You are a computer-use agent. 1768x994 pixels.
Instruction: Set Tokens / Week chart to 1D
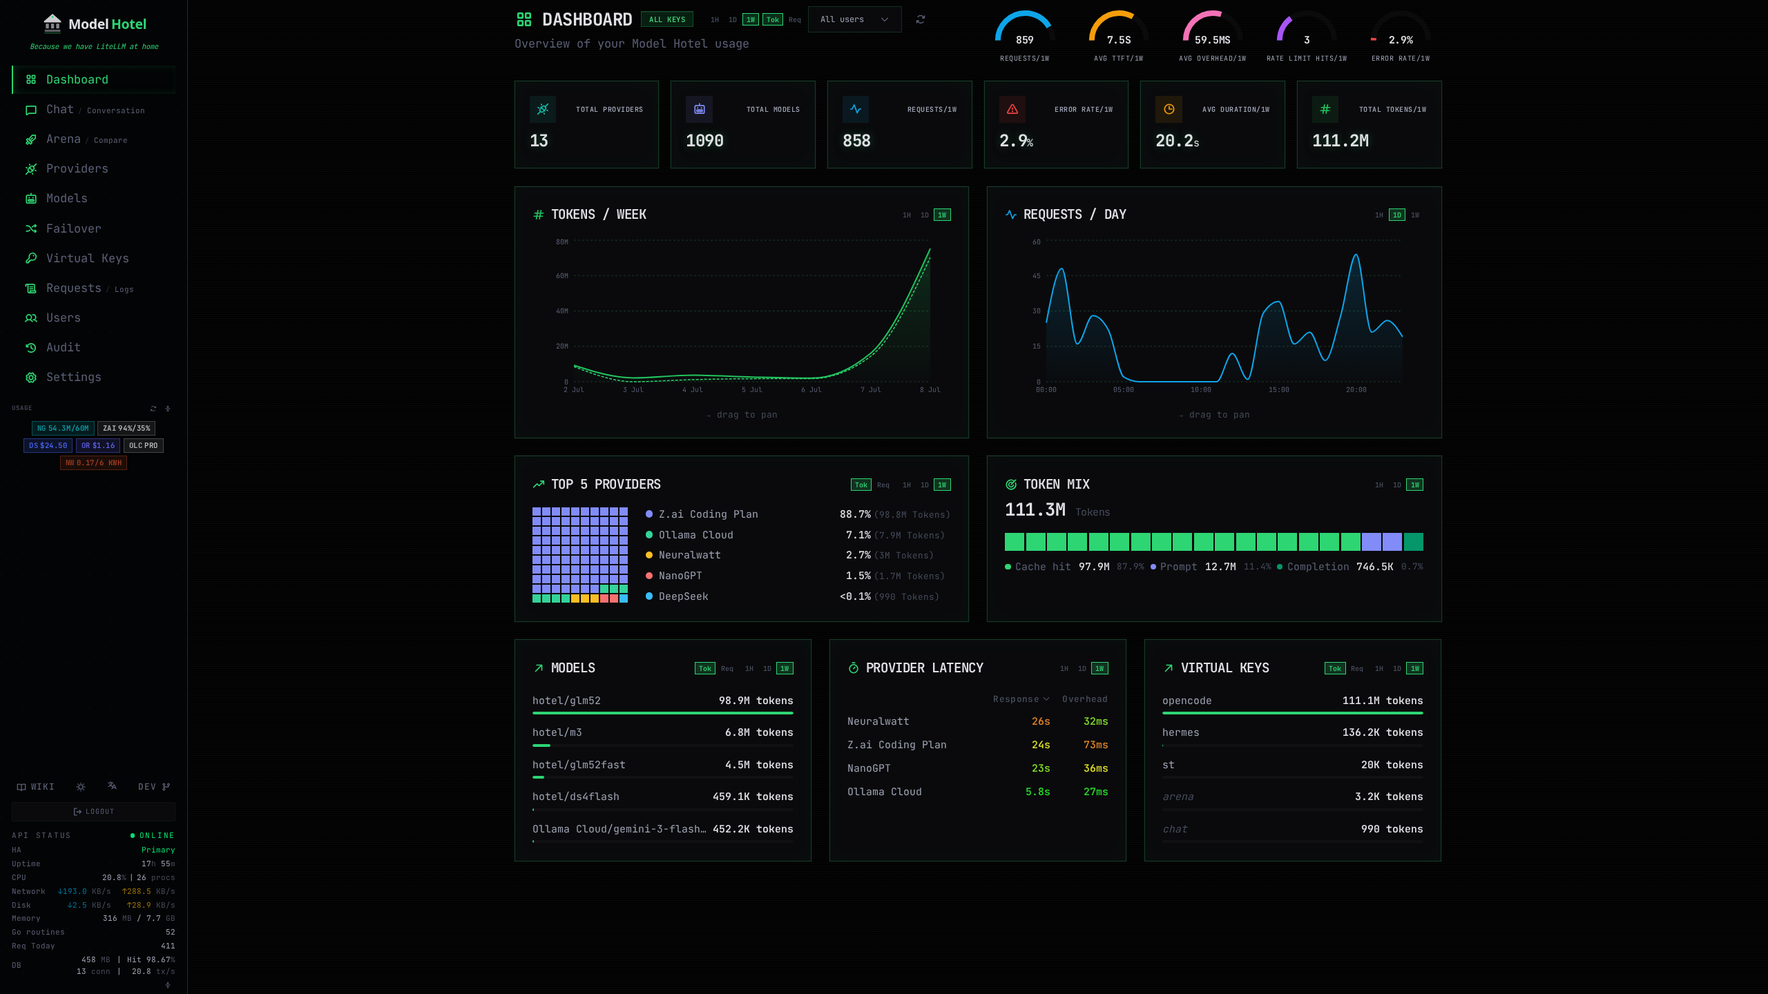click(925, 215)
